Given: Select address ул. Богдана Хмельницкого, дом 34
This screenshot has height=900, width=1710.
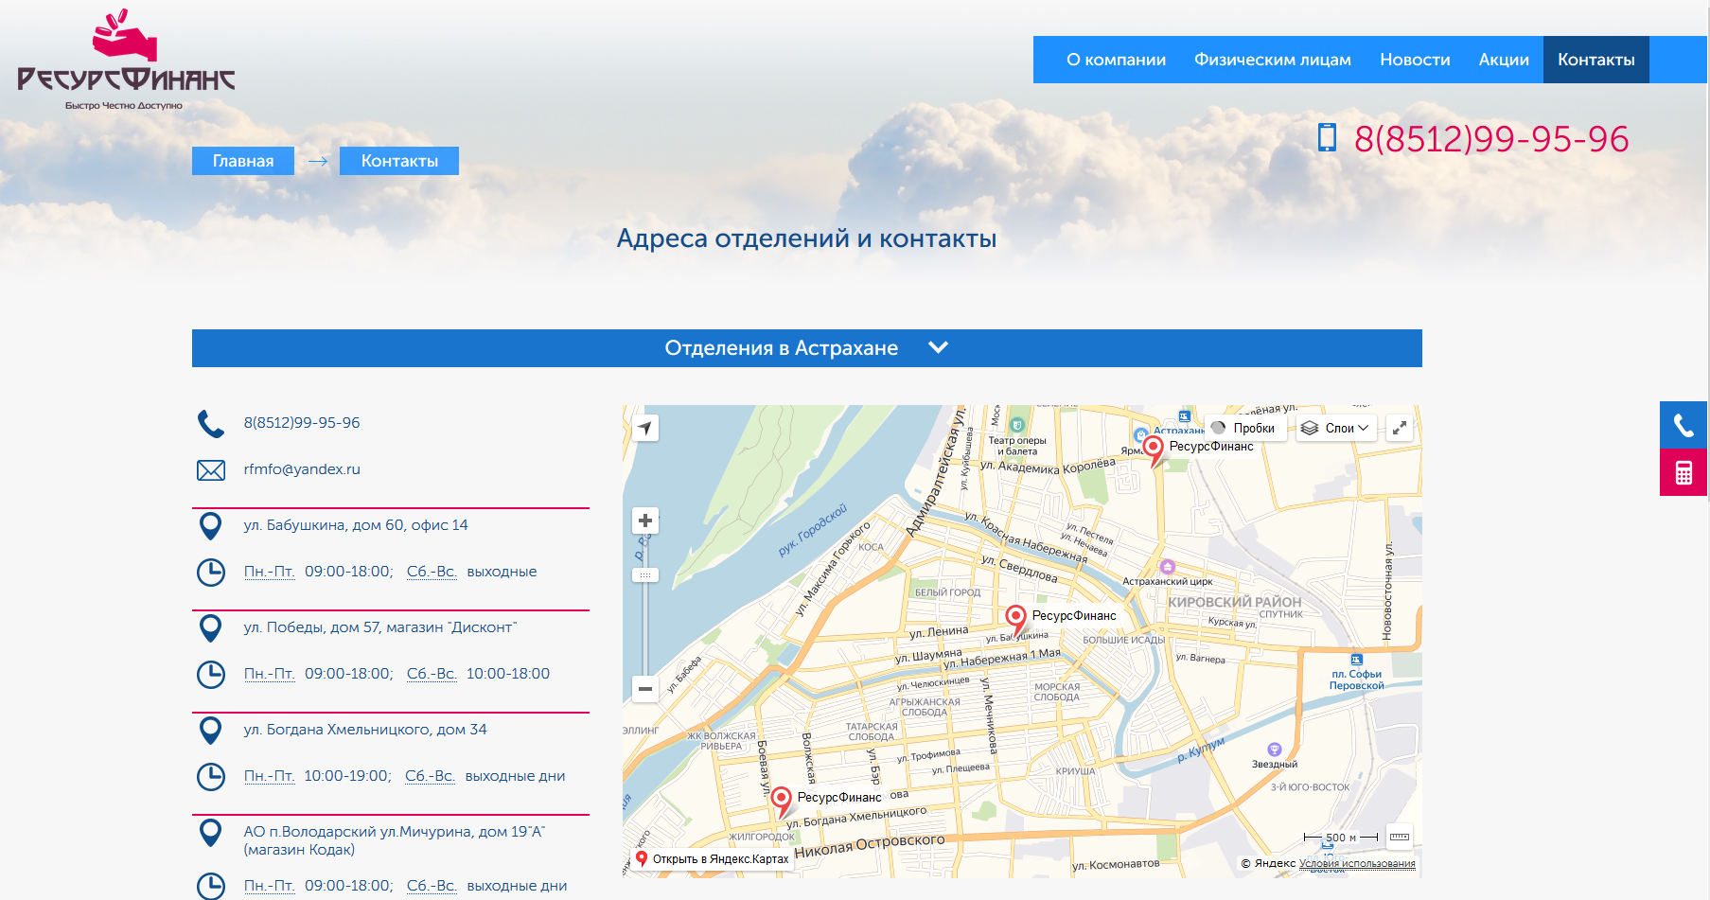Looking at the screenshot, I should coord(365,730).
